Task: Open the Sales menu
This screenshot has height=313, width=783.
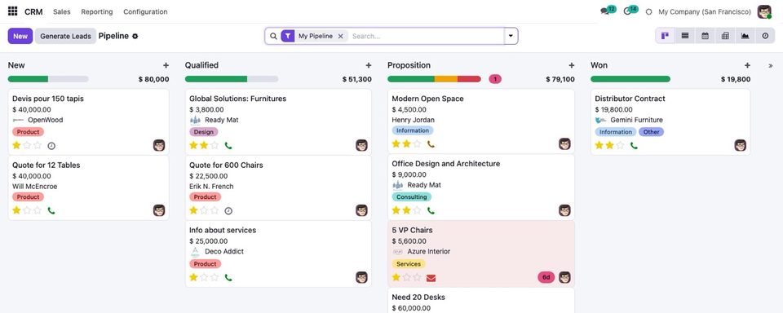Action: coord(62,11)
